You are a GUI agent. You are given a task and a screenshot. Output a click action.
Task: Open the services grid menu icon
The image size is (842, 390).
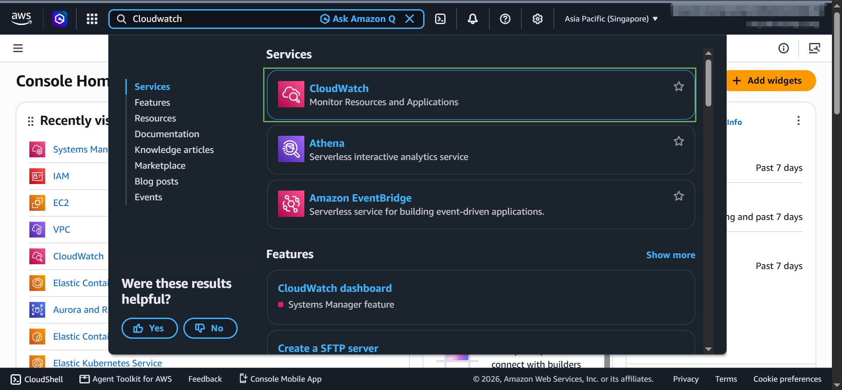[92, 19]
